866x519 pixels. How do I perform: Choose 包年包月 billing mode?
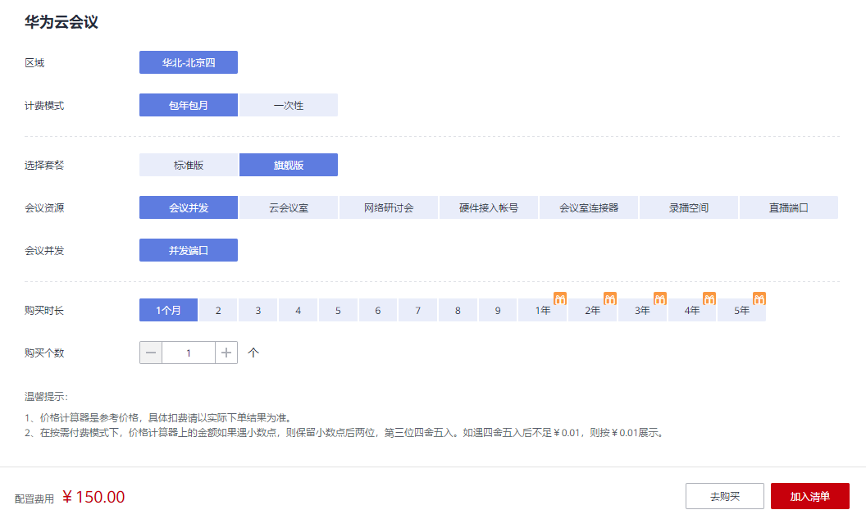[x=189, y=105]
